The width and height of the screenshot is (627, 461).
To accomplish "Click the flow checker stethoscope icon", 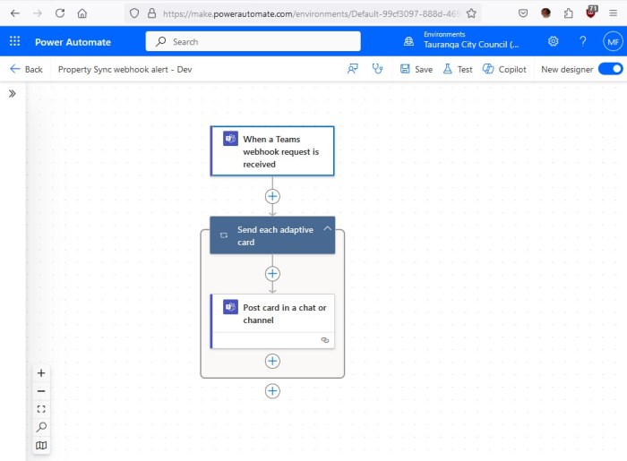I will coord(378,69).
